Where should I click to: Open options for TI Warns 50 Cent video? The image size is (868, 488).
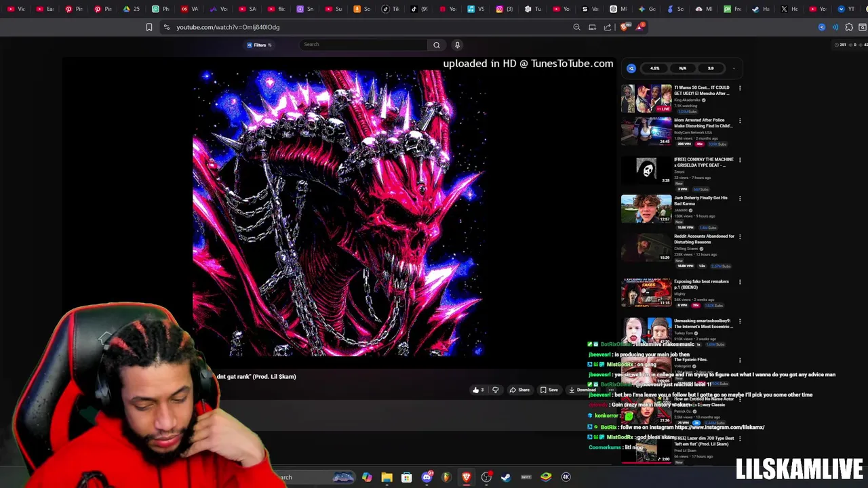pos(740,88)
